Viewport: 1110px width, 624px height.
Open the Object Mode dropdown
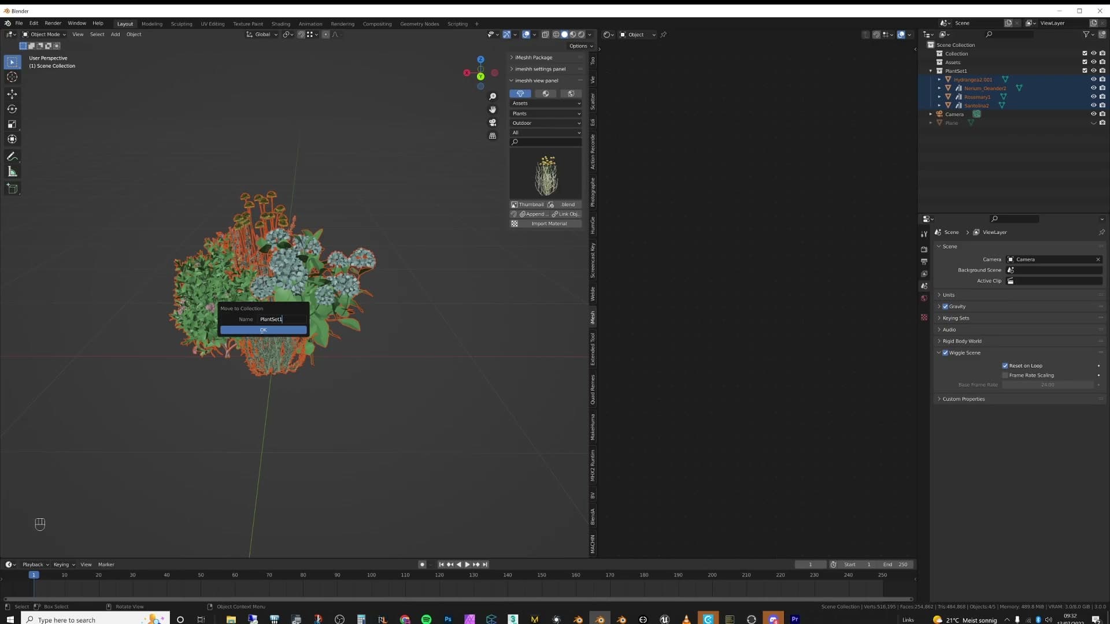click(45, 35)
